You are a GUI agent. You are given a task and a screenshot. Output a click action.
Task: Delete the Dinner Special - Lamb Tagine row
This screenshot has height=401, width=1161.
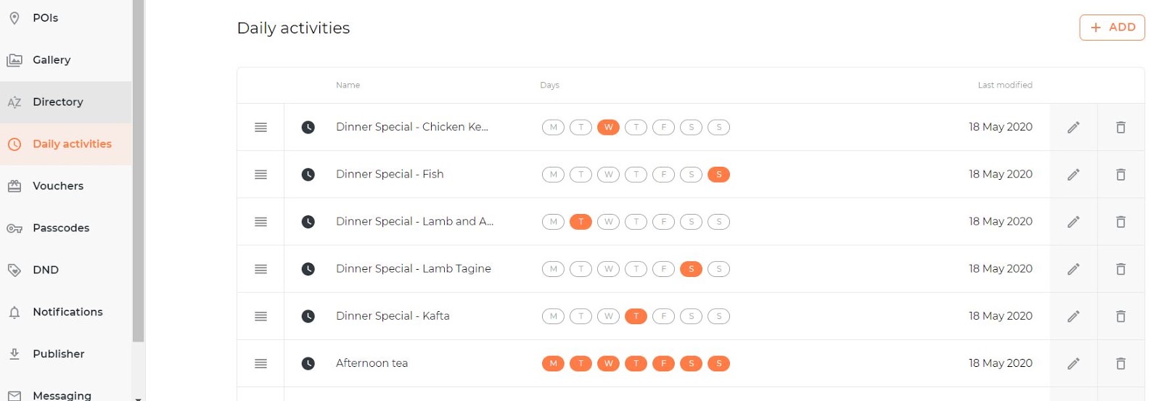pos(1120,269)
